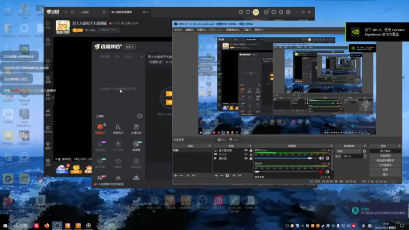Screen dimensions: 409x230
Task: Go back with the Douyu back arrow
Action: 66,12
